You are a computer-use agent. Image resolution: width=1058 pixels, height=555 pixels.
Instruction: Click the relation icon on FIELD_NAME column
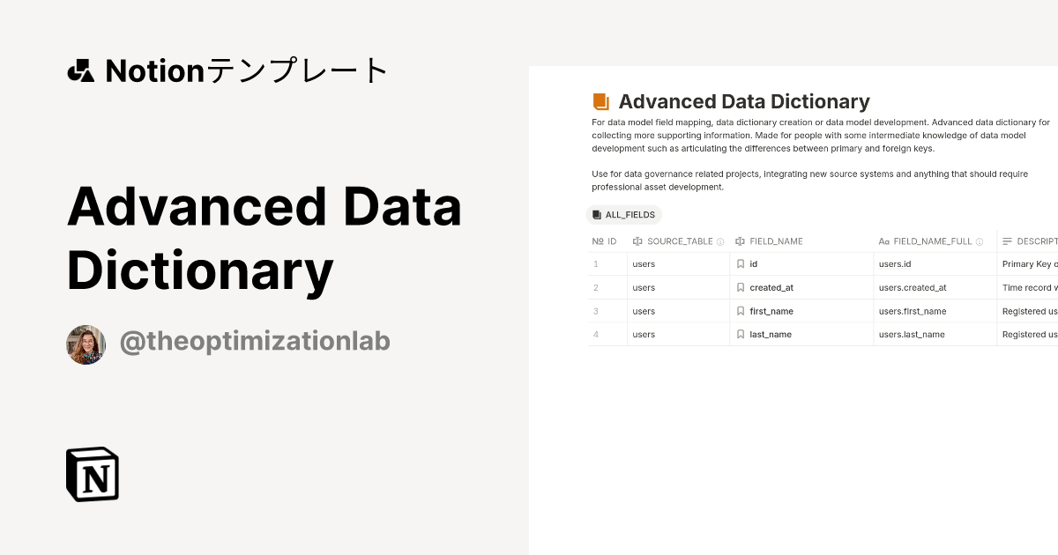point(739,240)
